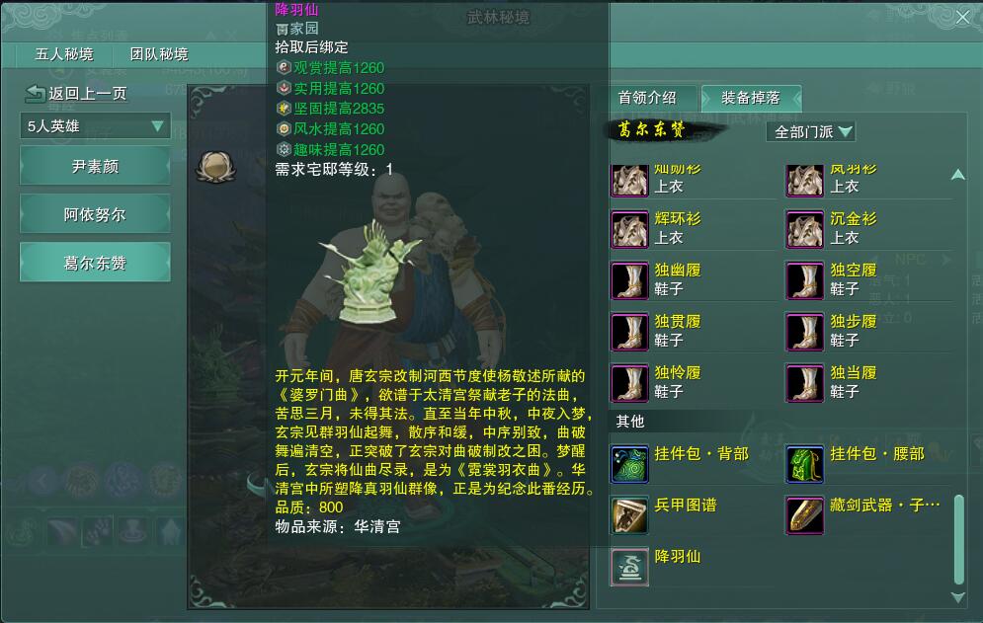This screenshot has height=623, width=983.
Task: Click the 独幽履 shoe icon
Action: click(x=629, y=280)
